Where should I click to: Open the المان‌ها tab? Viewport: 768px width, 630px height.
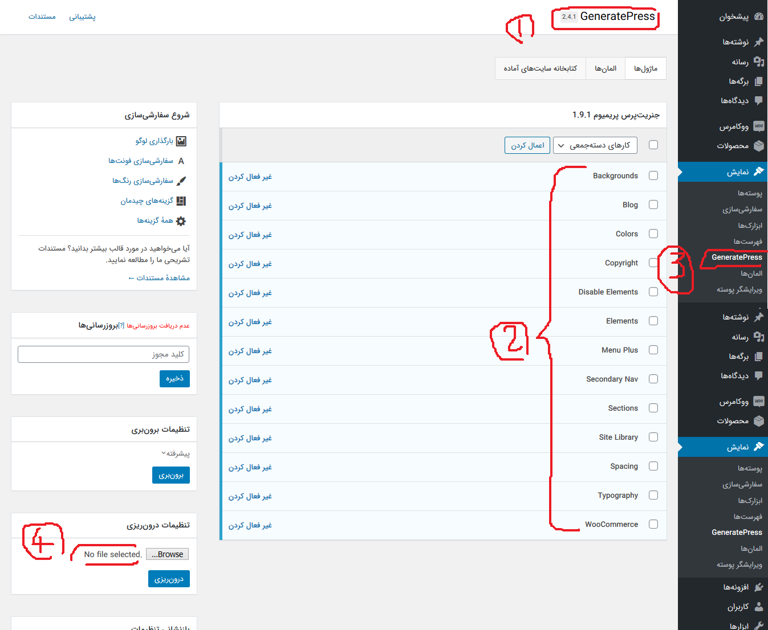606,68
